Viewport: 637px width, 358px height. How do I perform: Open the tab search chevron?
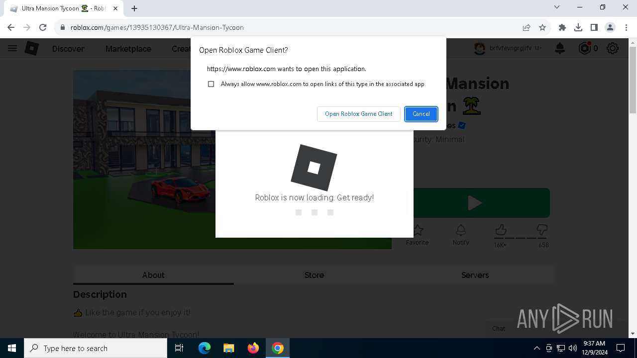557,7
